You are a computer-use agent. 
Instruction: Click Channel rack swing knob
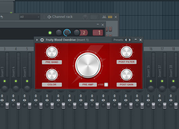[x=85, y=17]
